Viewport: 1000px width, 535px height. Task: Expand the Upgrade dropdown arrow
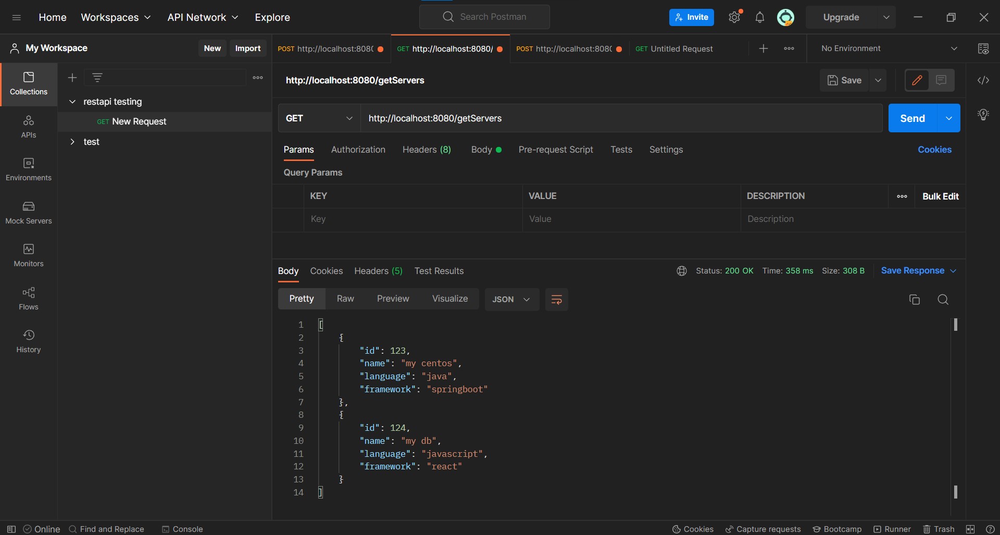(x=886, y=17)
